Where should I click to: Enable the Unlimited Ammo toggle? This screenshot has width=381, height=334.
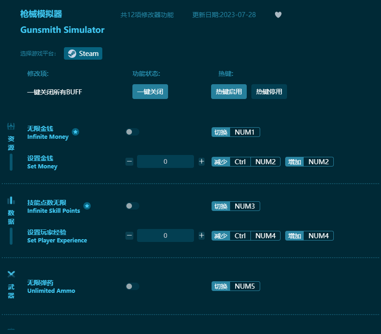[132, 286]
